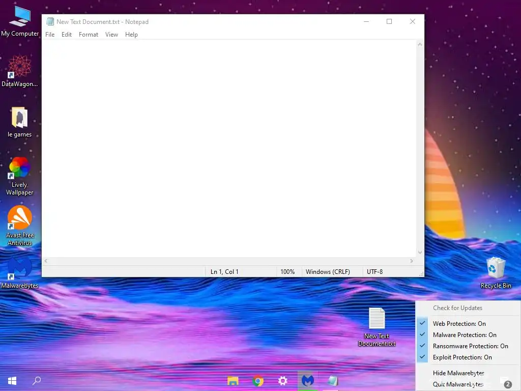Toggle Exploit Protection: On
This screenshot has width=521, height=391.
coord(468,357)
